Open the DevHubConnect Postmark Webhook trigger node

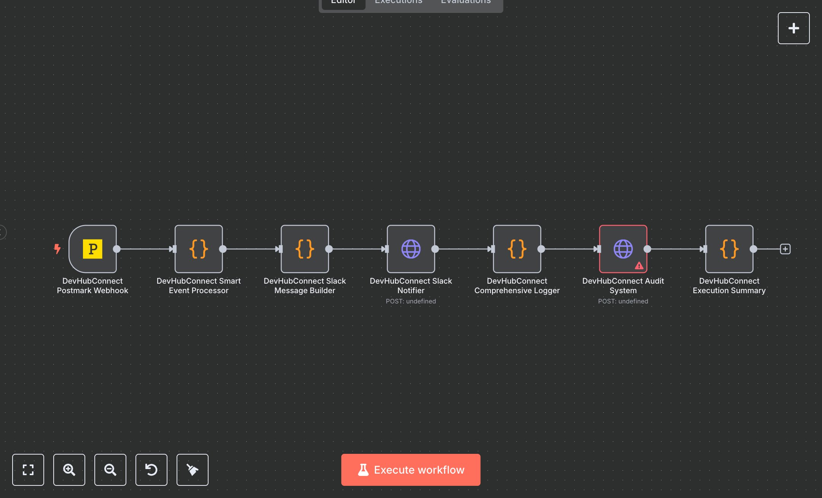(92, 249)
